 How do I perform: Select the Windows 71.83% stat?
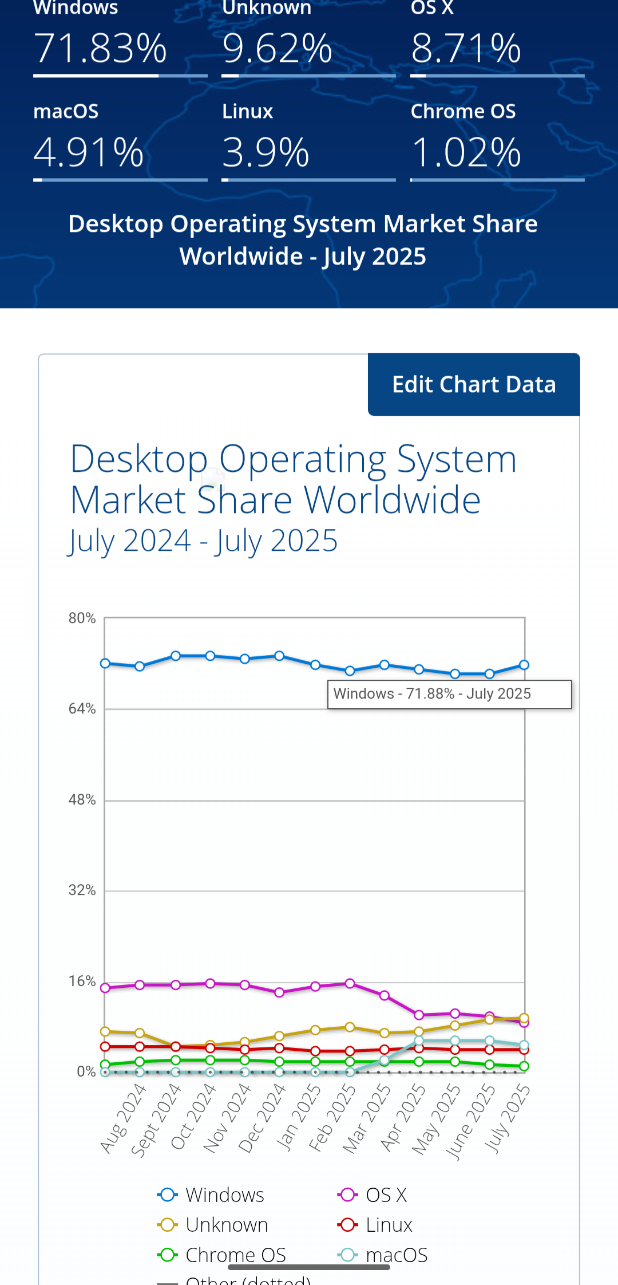(x=120, y=39)
